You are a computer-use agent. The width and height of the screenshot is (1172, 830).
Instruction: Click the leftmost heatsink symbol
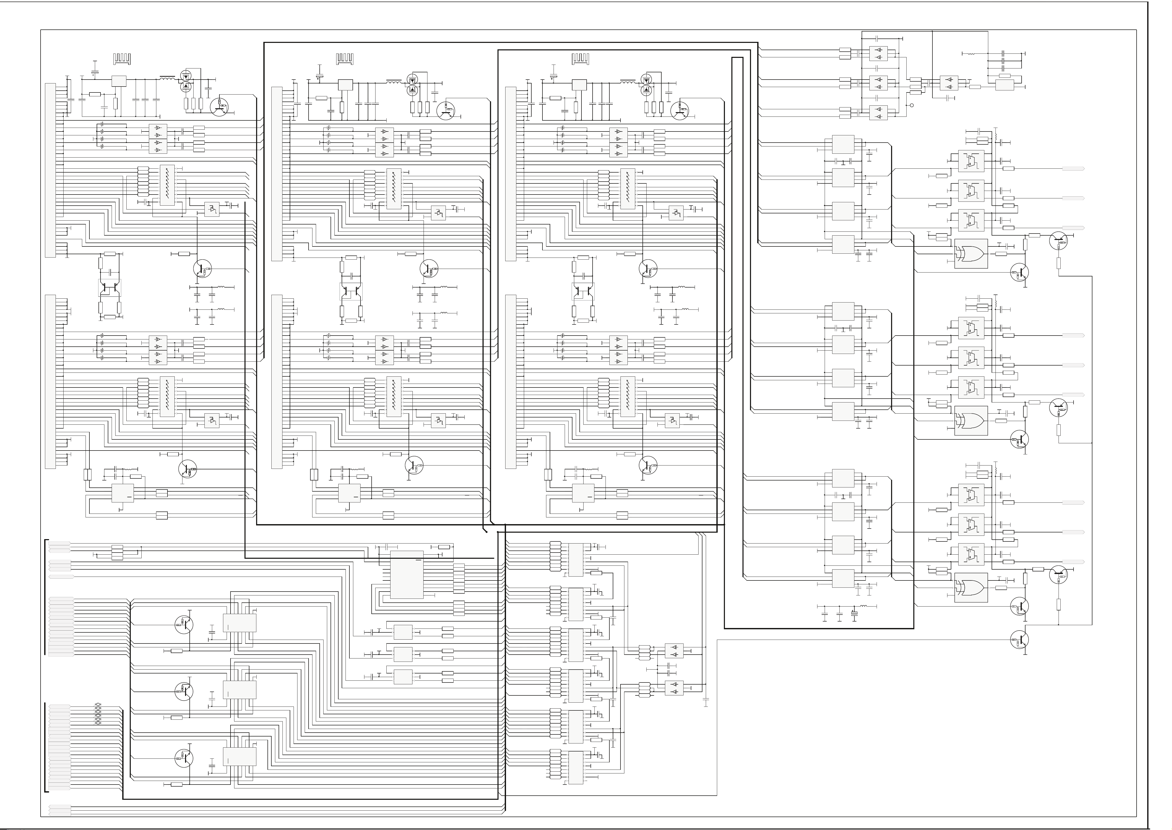(x=122, y=58)
